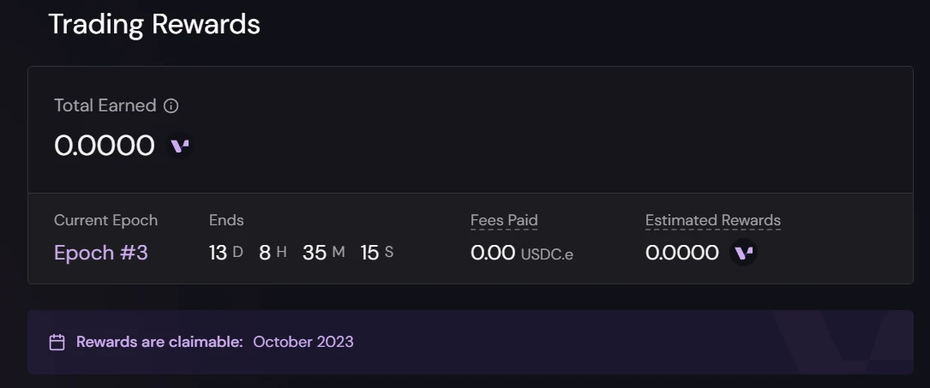The image size is (930, 388).
Task: Click the Estimated Rewards 0.0000 value
Action: tap(682, 253)
